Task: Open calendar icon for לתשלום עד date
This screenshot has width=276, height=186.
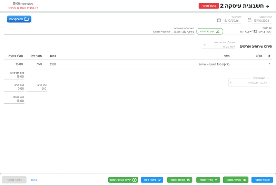Action: click(219, 20)
